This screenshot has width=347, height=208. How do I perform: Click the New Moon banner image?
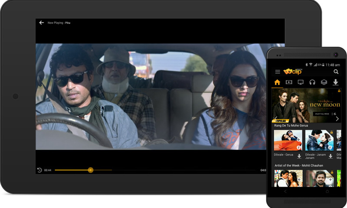306,105
